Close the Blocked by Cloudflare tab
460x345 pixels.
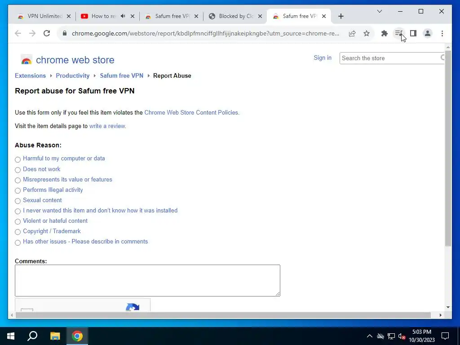(260, 16)
